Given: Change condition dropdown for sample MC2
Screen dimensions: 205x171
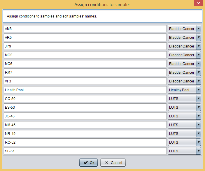Looking at the screenshot, I should tap(184, 55).
